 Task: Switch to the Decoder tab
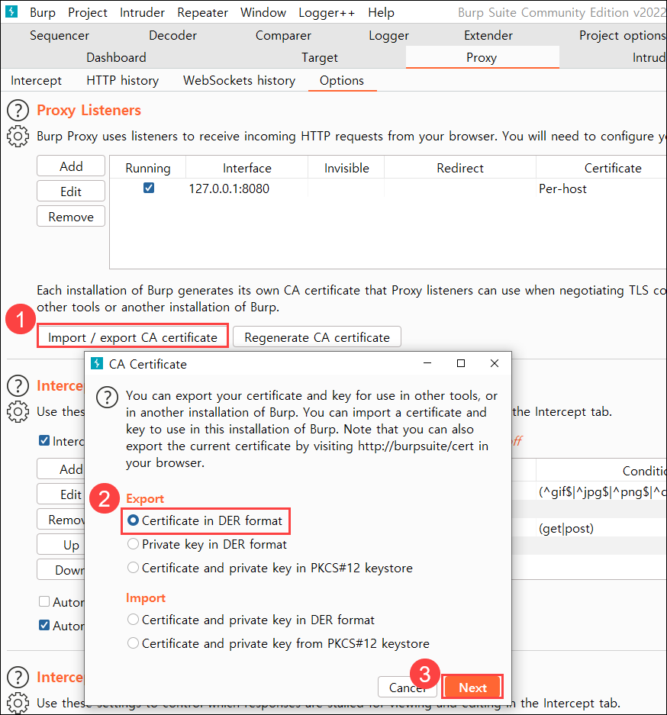[172, 35]
